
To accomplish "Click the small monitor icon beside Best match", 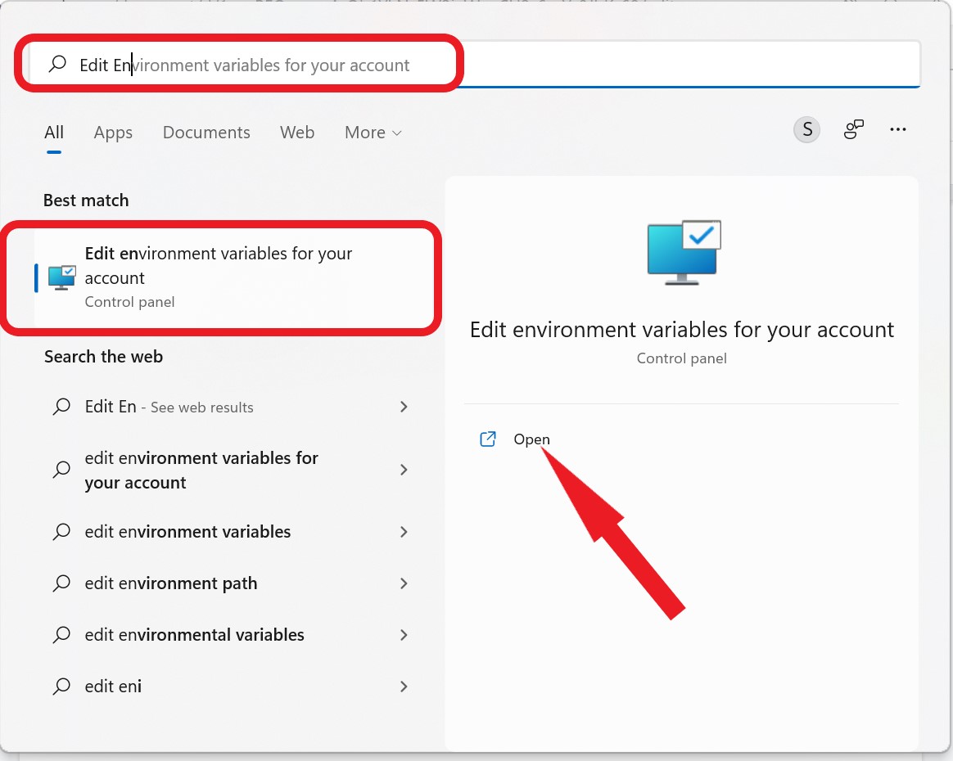I will coord(62,277).
